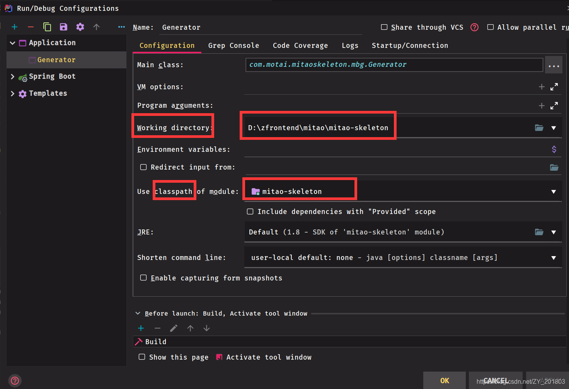The height and width of the screenshot is (389, 569).
Task: Expand Program arguments field
Action: click(x=554, y=105)
